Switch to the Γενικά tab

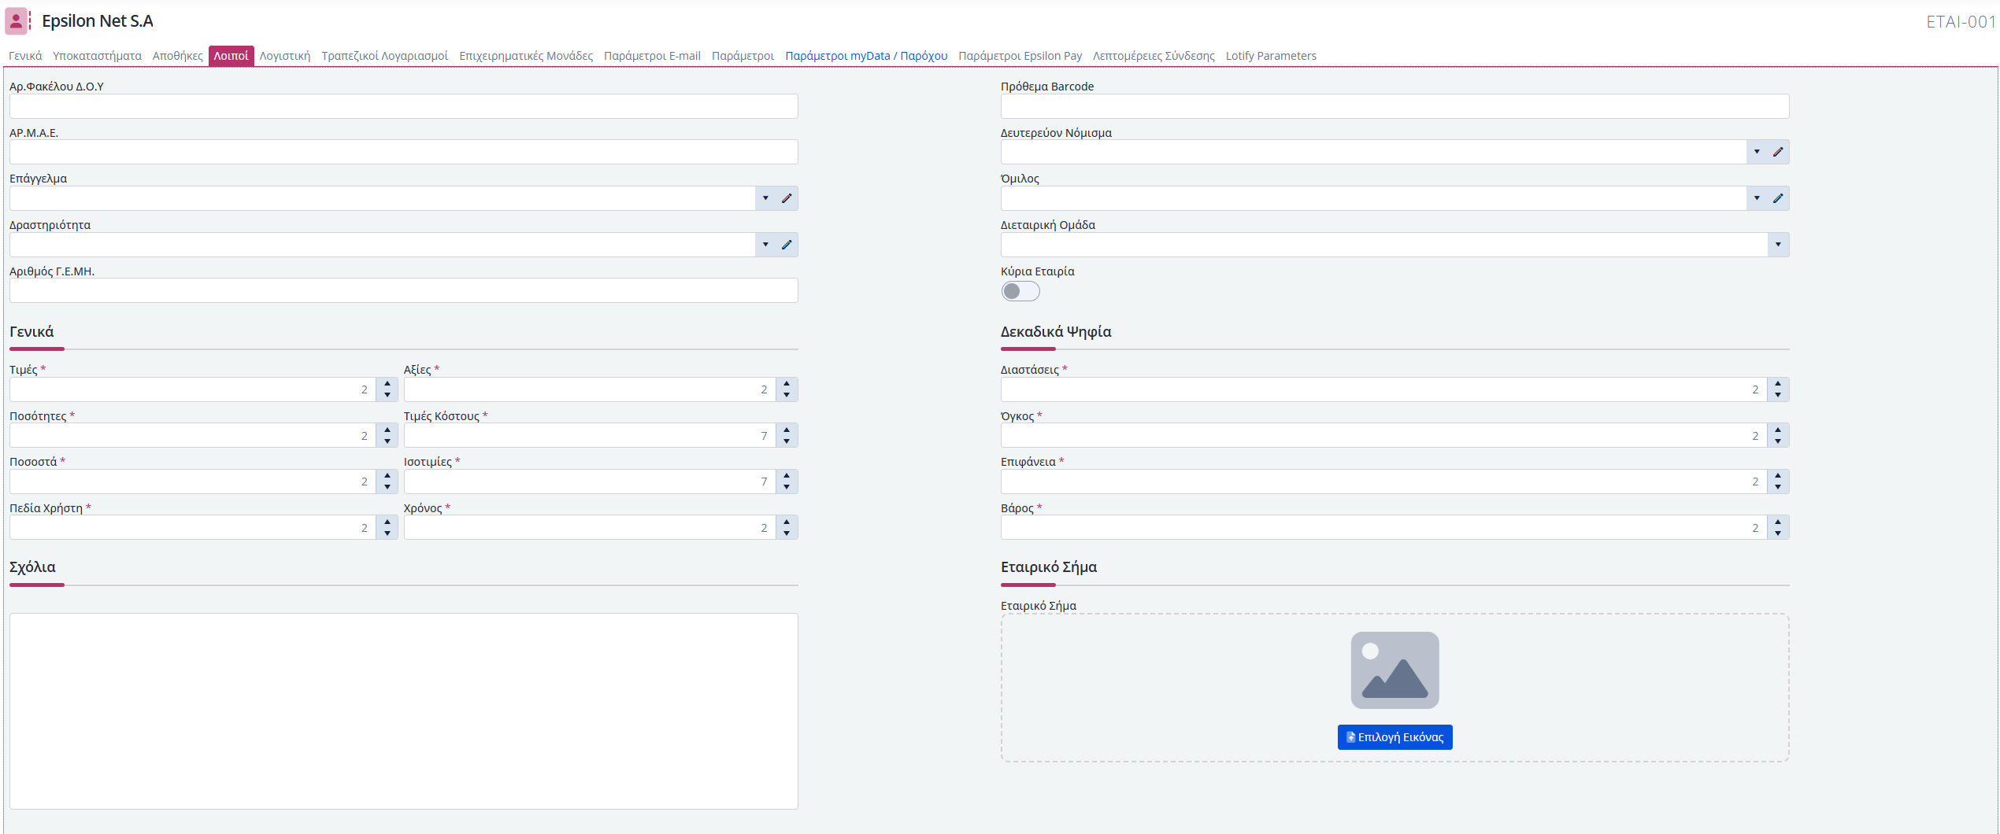coord(25,56)
